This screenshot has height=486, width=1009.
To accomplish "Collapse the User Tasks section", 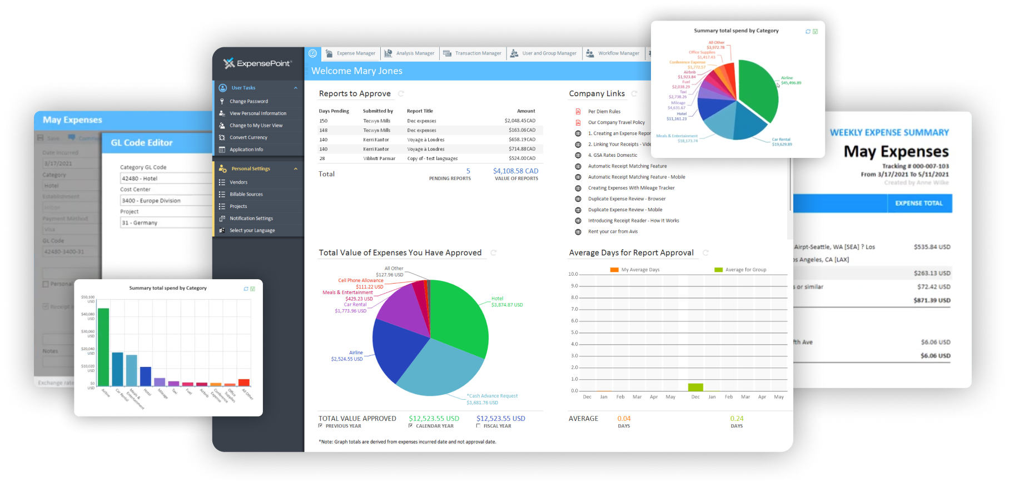I will (x=296, y=88).
